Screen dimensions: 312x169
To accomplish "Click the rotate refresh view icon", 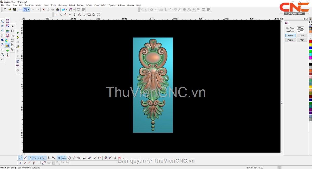I will [x=2, y=59].
